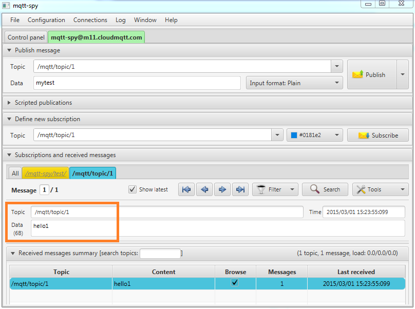415x309 pixels.
Task: Go to the previous message arrow icon
Action: tap(204, 189)
